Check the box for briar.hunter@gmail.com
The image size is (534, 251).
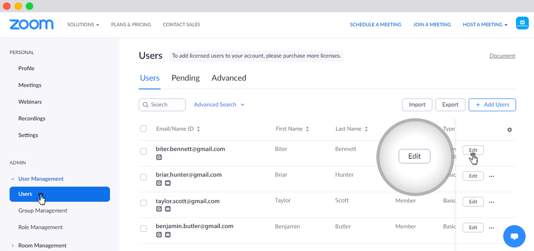143,177
